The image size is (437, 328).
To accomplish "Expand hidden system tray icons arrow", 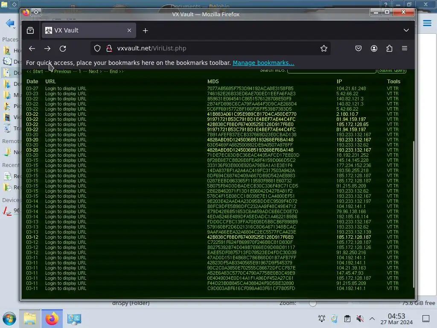I will [372, 319].
